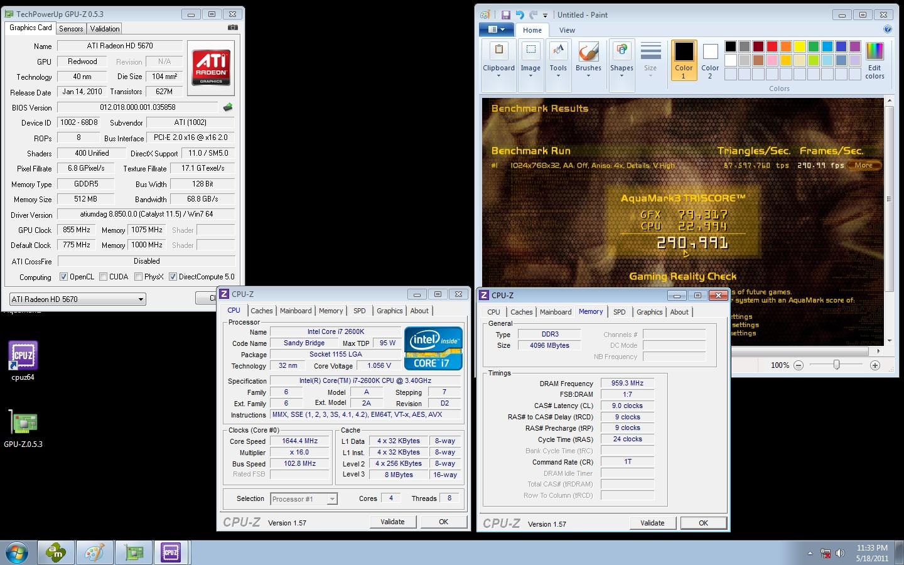Screen dimensions: 904x565
Task: Click the Intel Core i7 logo in CPU-Z
Action: click(433, 348)
